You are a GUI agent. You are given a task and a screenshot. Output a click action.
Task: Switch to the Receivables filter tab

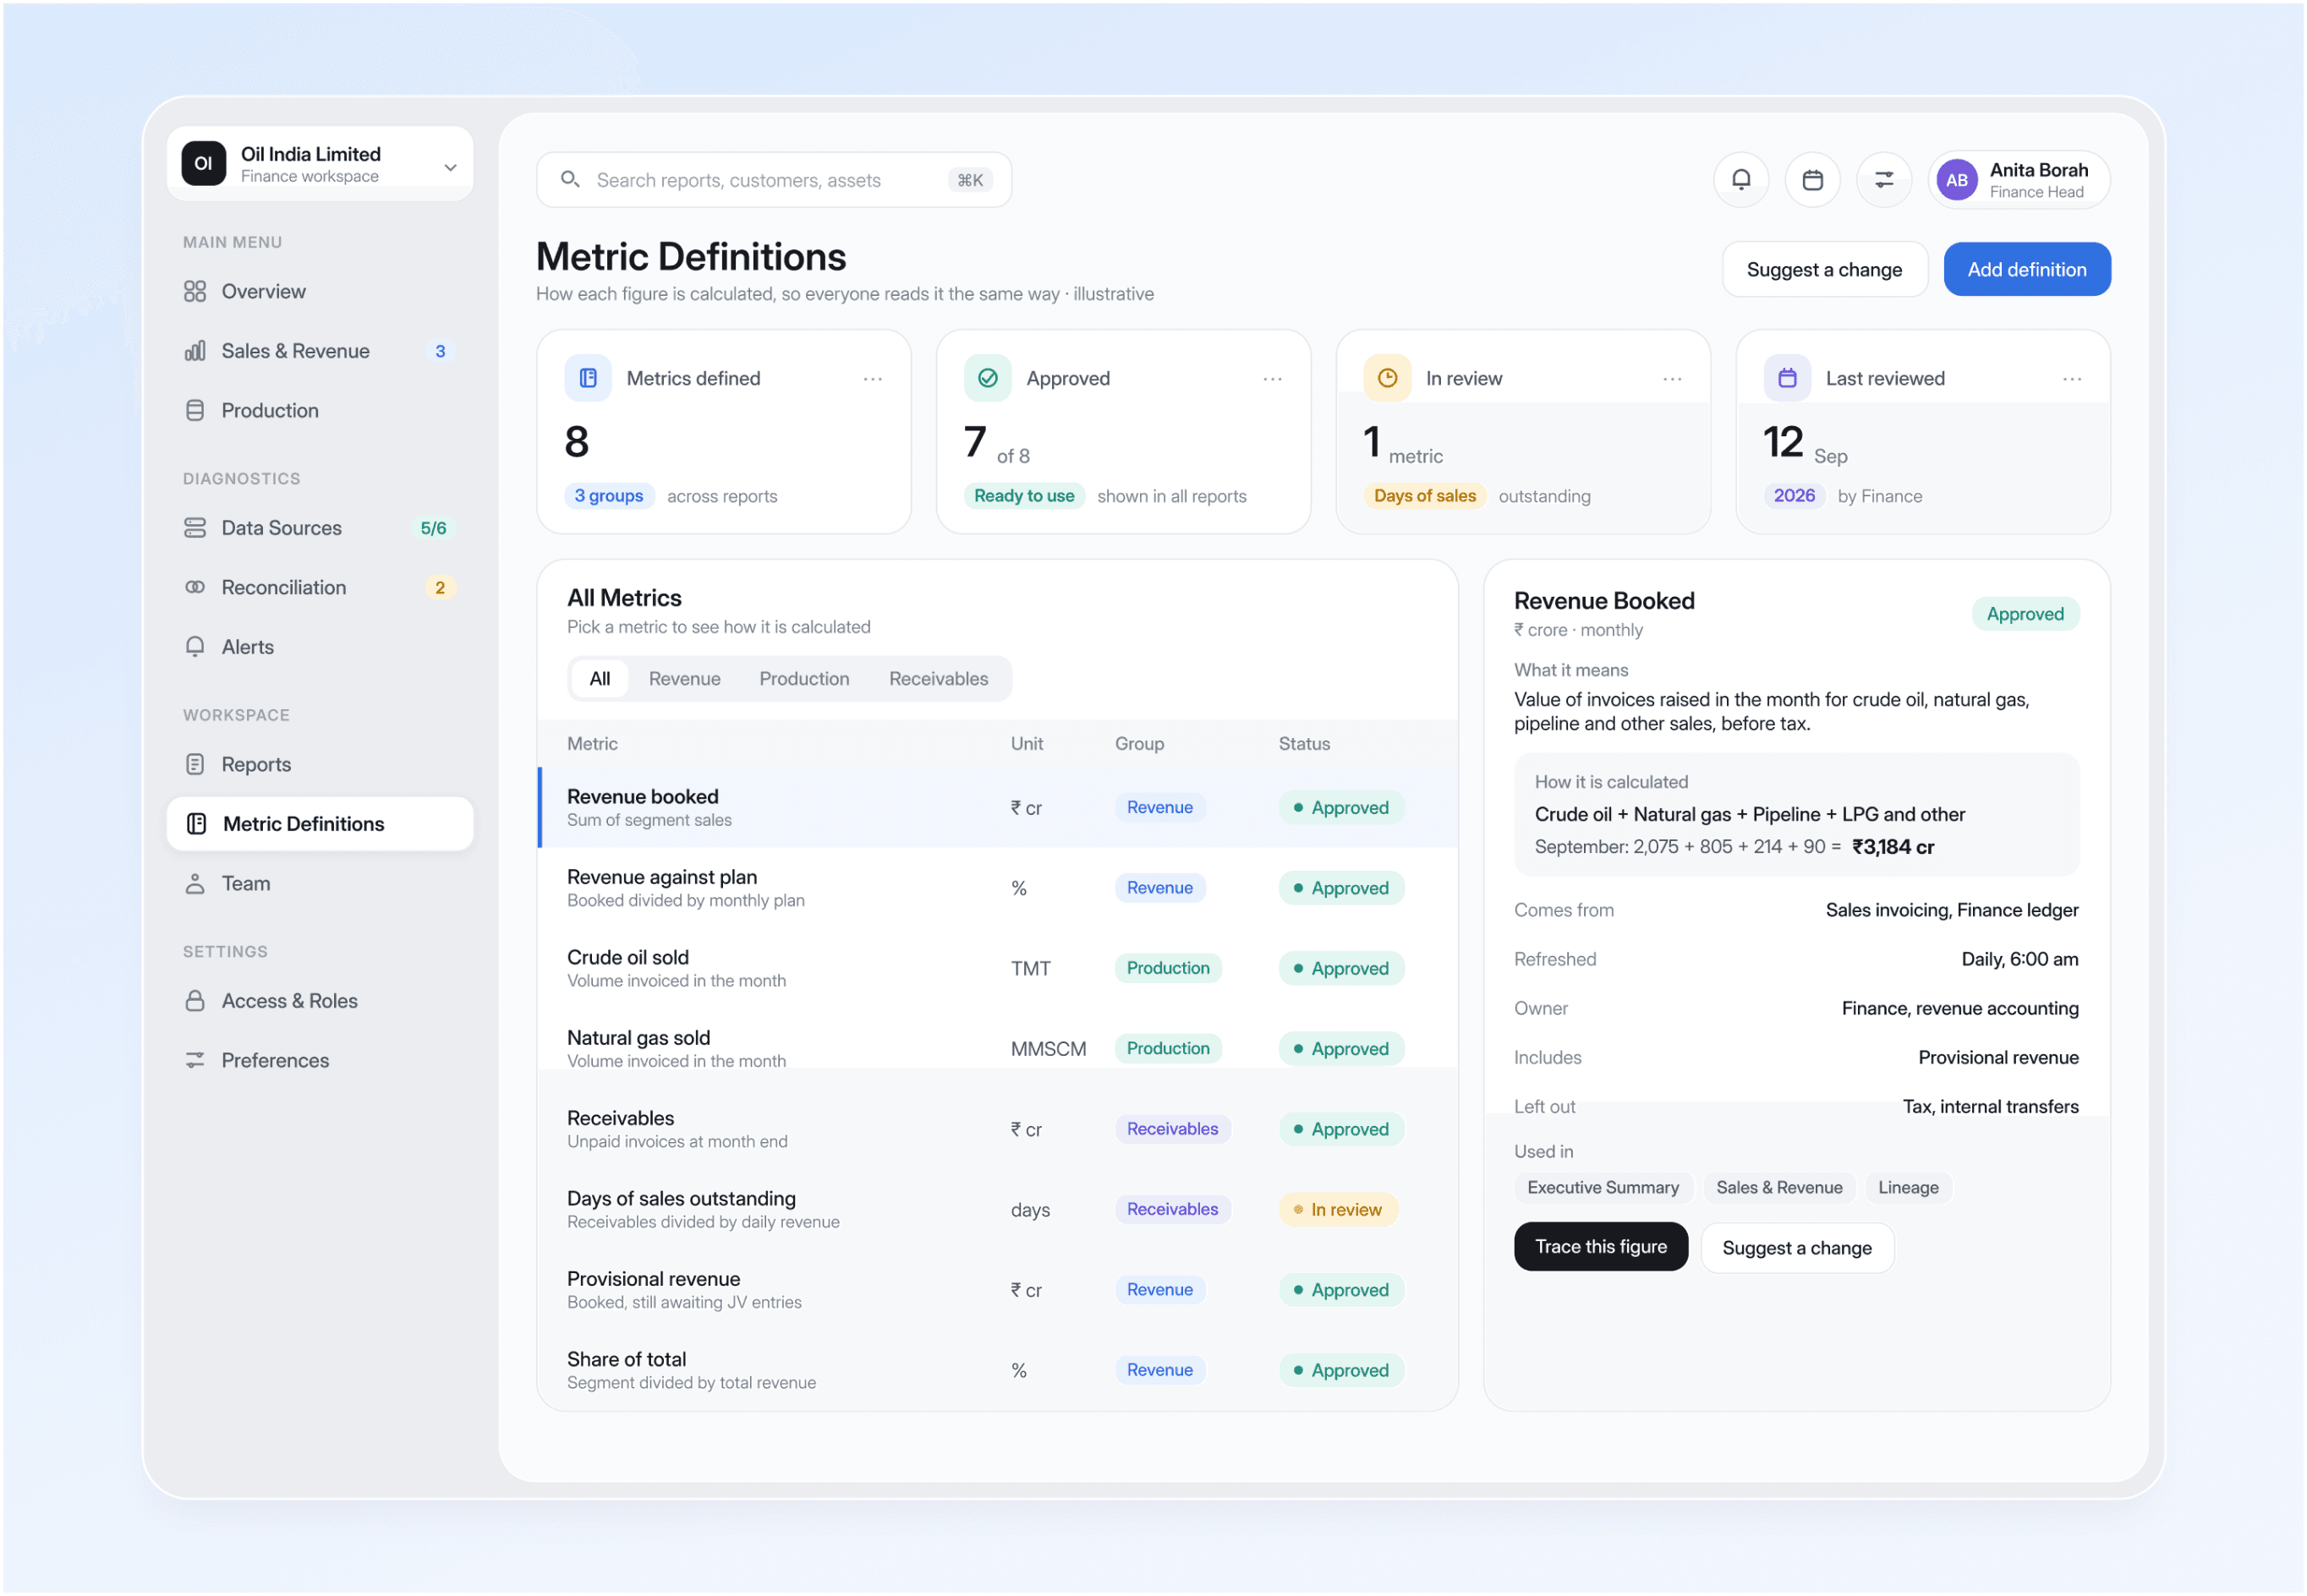939,679
